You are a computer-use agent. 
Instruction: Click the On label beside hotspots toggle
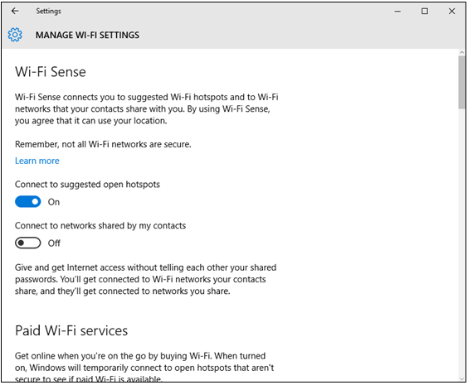[x=54, y=202]
